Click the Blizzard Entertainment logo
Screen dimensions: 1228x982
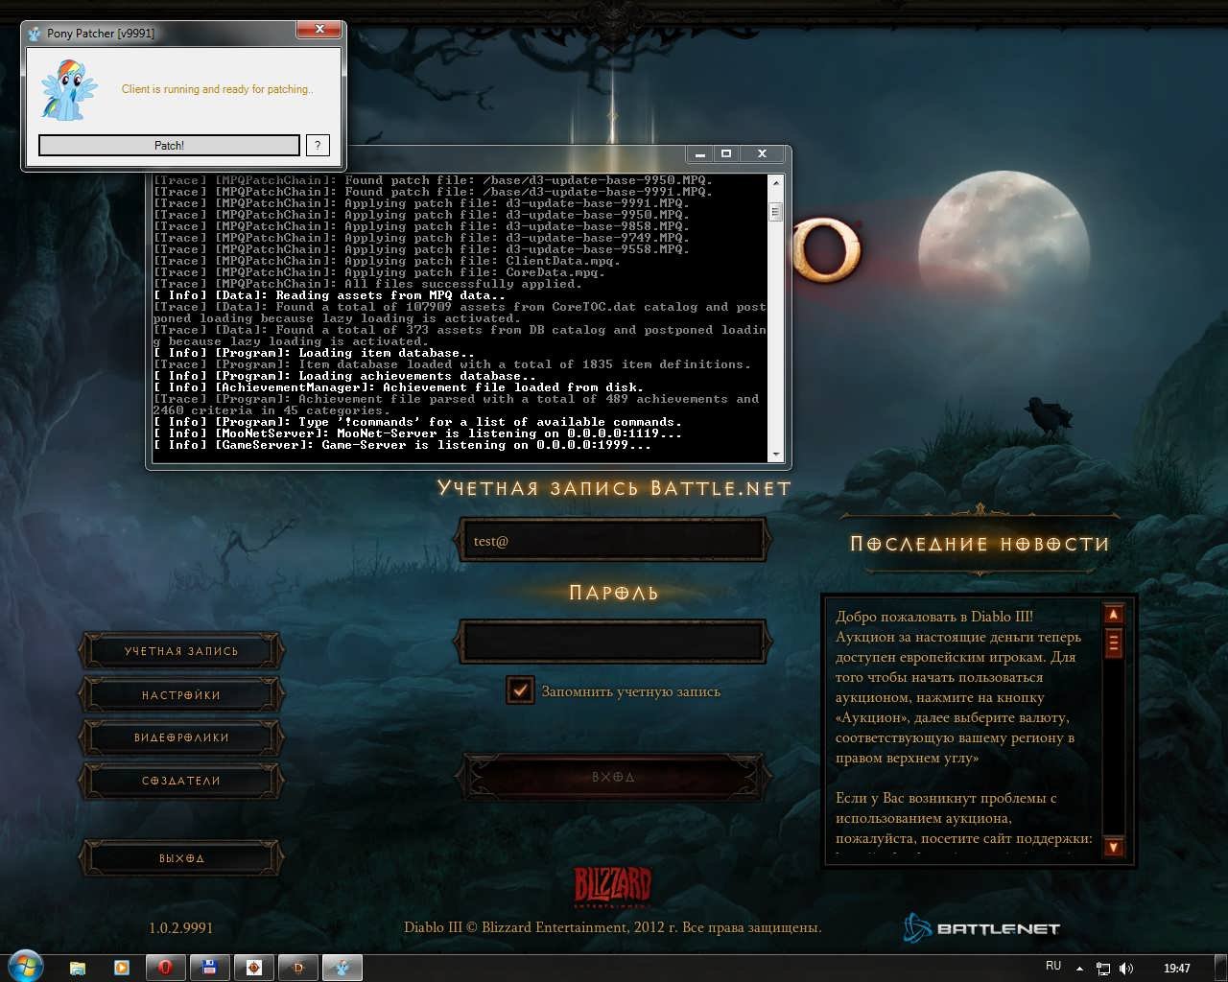(612, 887)
